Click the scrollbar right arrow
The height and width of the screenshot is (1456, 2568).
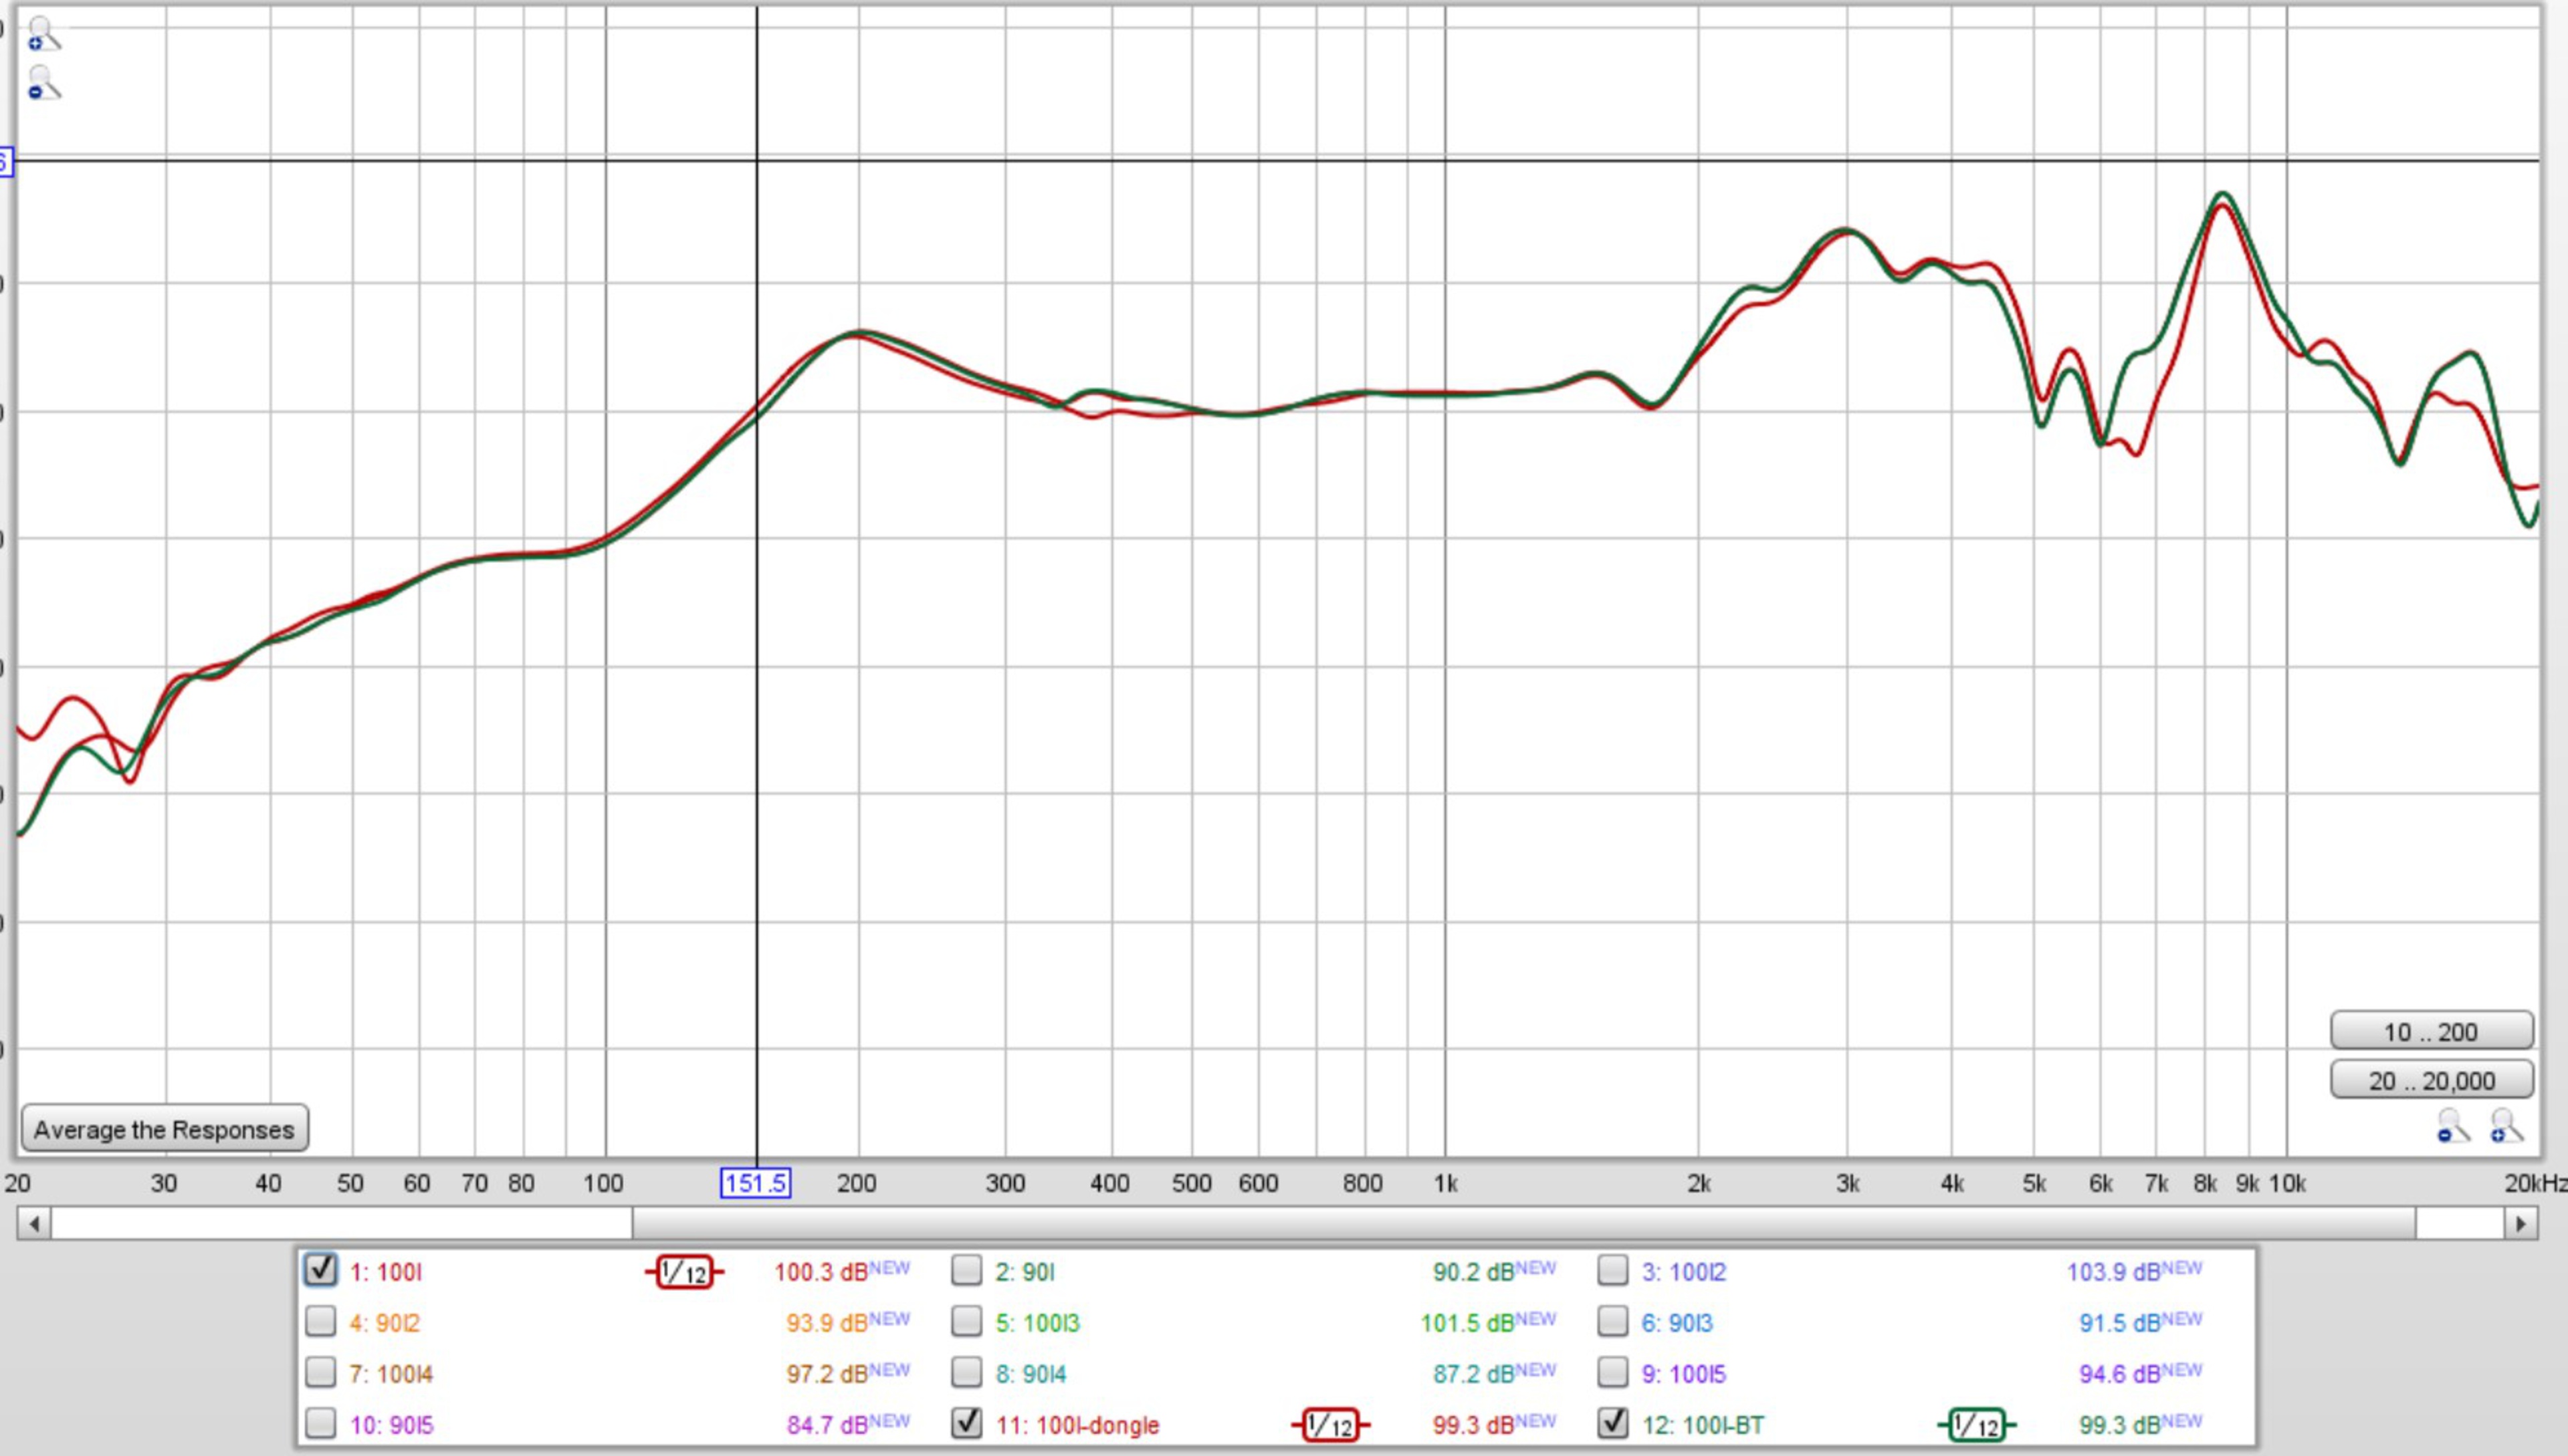[2521, 1223]
